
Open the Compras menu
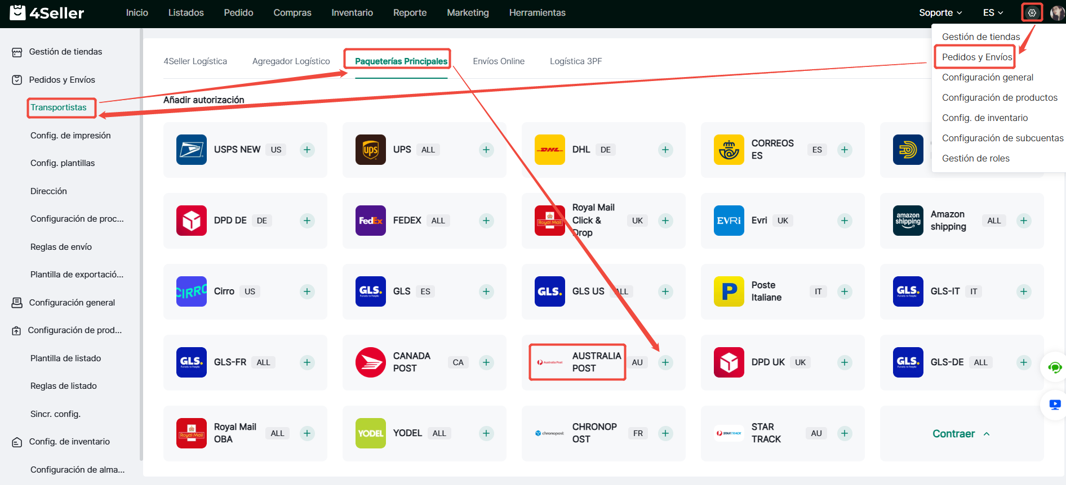tap(292, 12)
